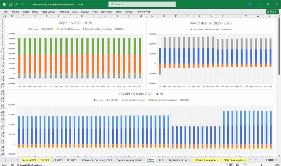Adjust the zoom slider in status bar
This screenshot has height=166, width=281.
tap(261, 165)
